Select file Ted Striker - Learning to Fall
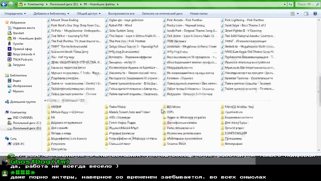The height and width of the screenshot is (181, 321). click(x=70, y=36)
